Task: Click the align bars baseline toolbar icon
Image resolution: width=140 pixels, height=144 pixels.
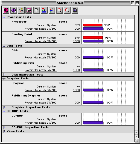Action: point(52,10)
